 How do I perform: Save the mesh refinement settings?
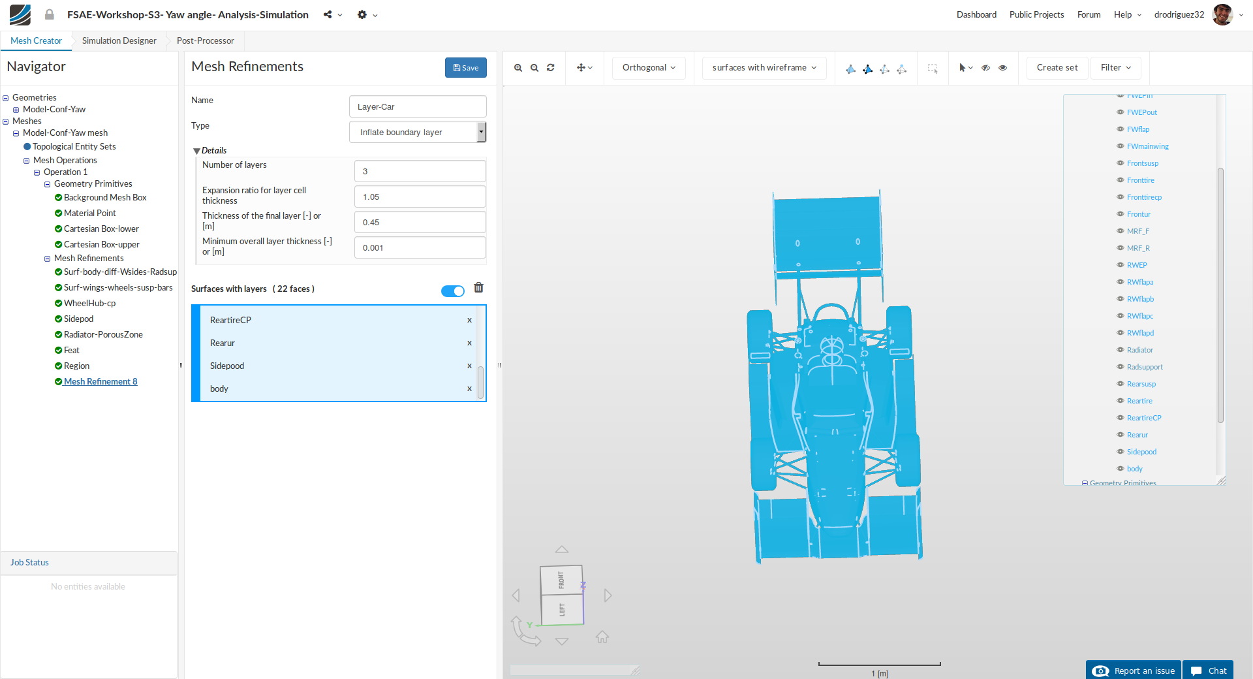click(x=465, y=68)
